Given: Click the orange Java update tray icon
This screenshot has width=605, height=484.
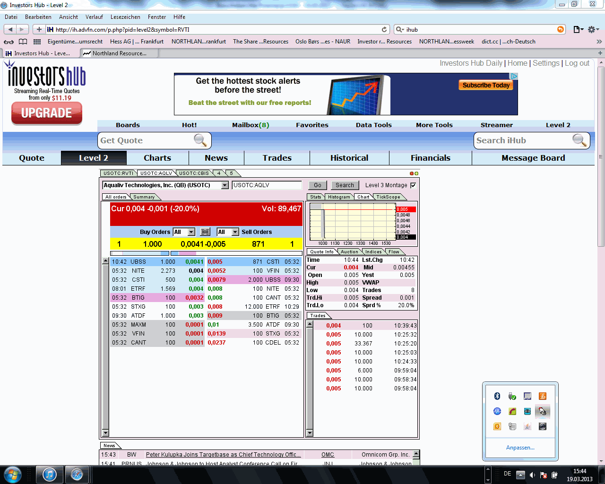Looking at the screenshot, I should pos(543,396).
